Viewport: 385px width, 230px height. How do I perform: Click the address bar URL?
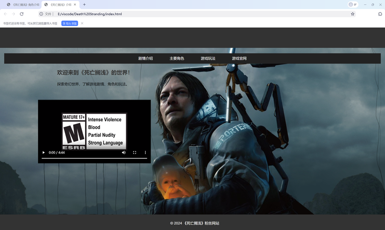[x=90, y=14]
